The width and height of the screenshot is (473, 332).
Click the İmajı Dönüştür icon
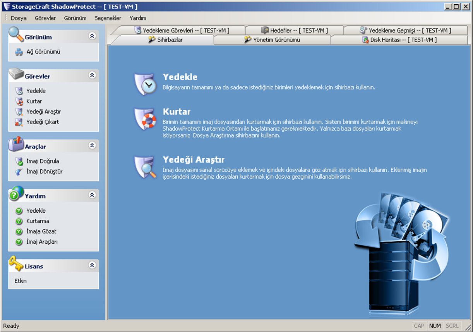(19, 172)
